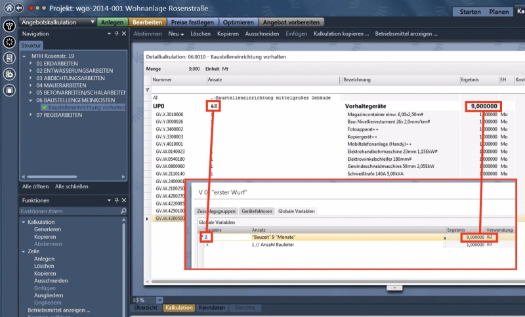Expand the 04 MAUERARBEITEN node

coord(31,85)
